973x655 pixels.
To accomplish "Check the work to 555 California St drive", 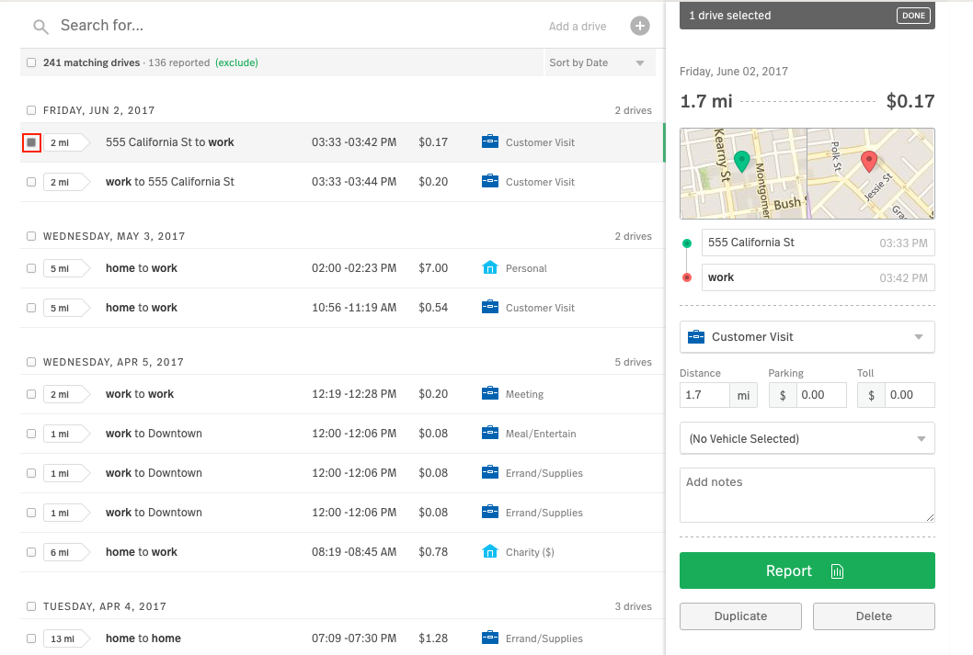I will pyautogui.click(x=31, y=182).
